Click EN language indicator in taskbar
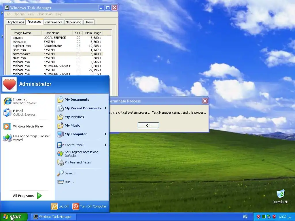295x221 pixels. click(245, 217)
